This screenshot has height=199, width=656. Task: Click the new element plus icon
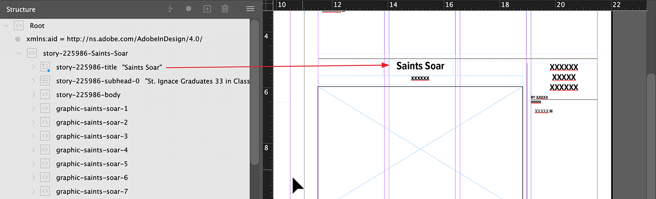(207, 9)
